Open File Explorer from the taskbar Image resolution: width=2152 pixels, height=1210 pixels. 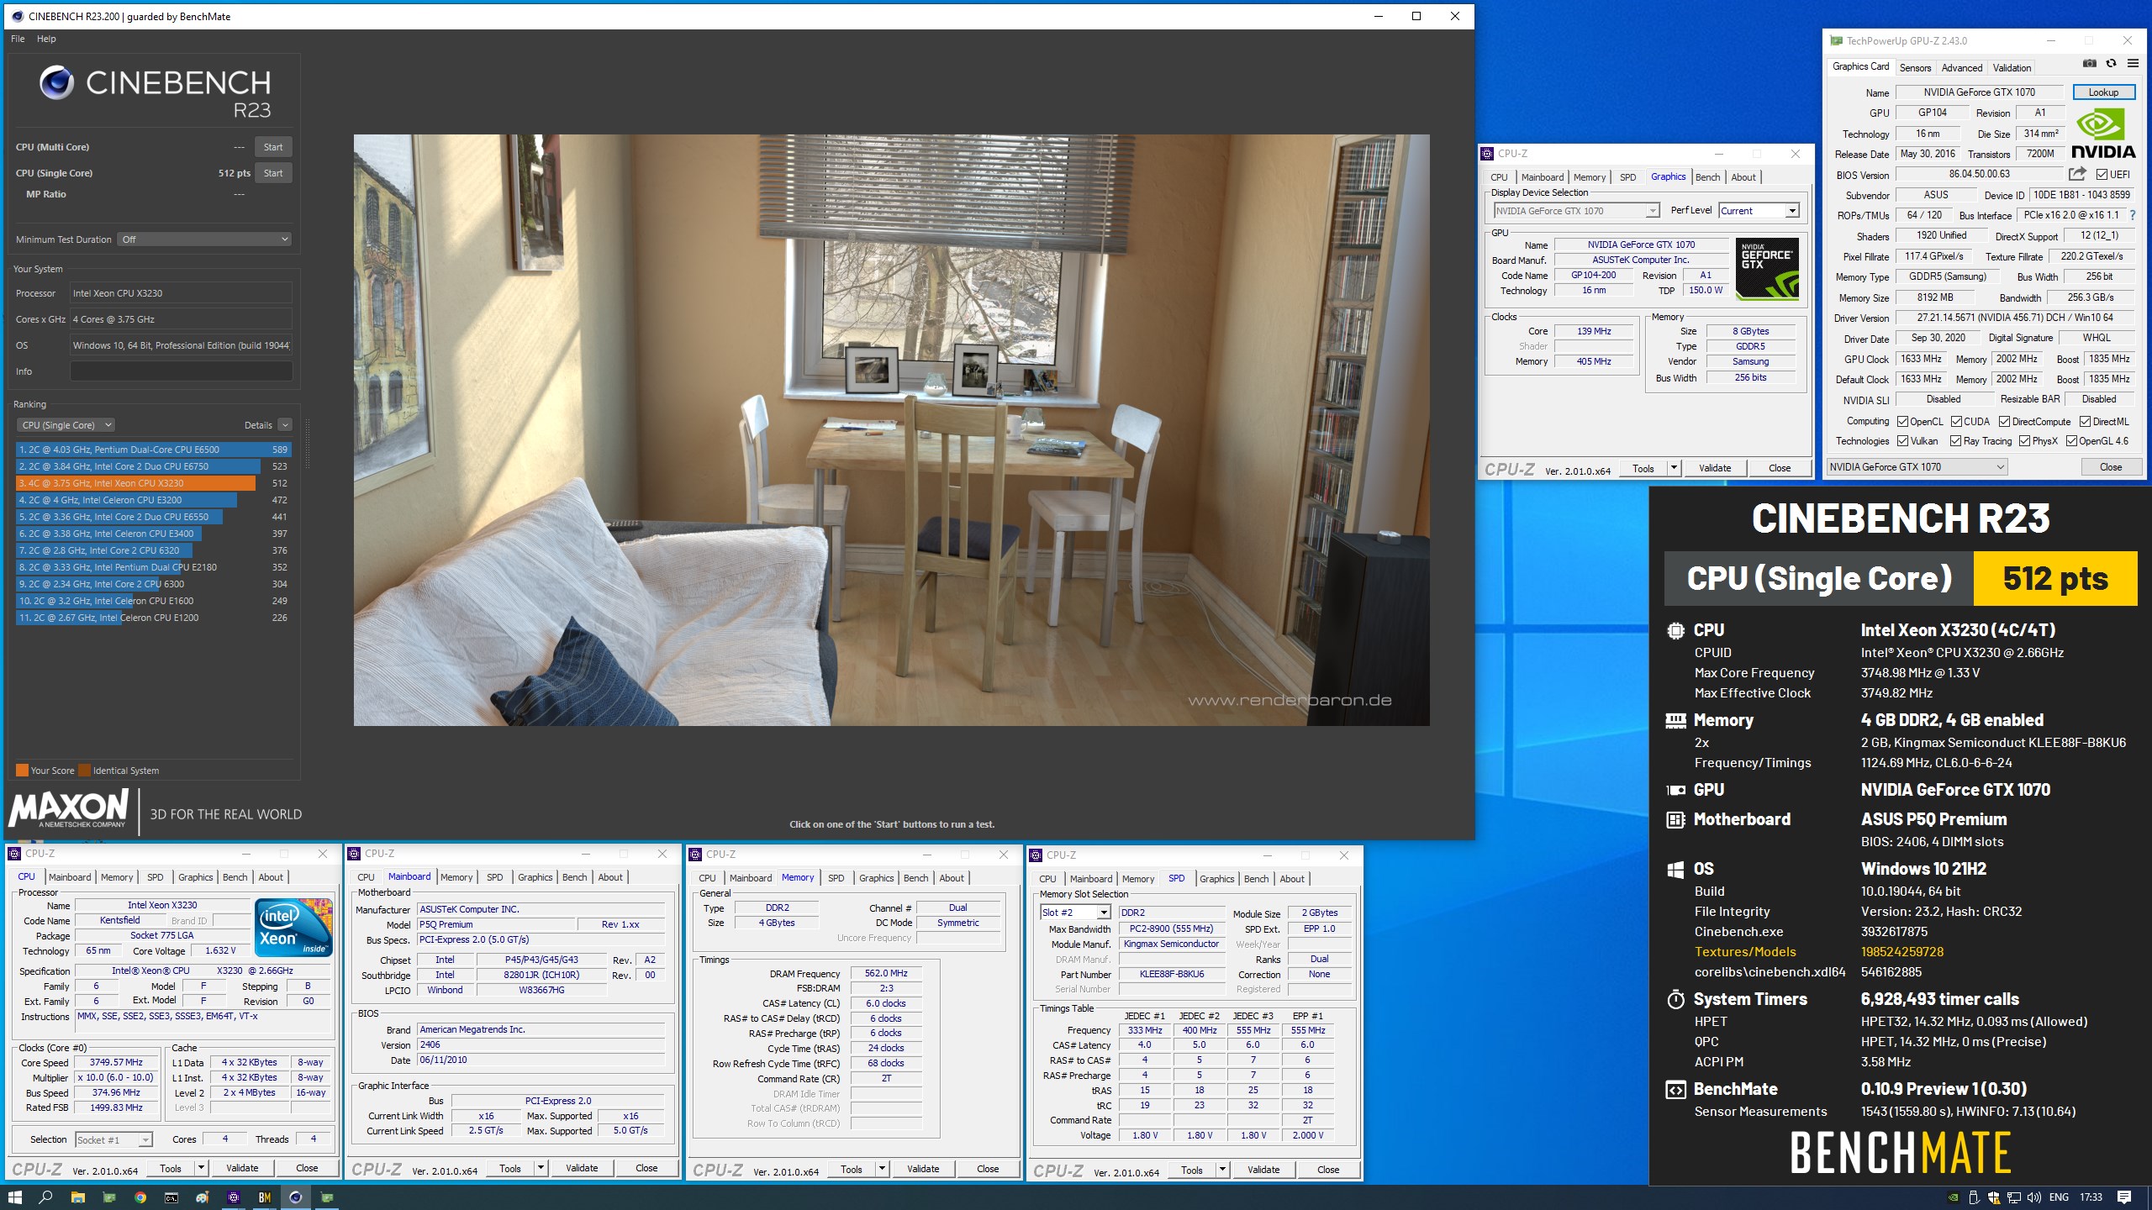[x=77, y=1197]
